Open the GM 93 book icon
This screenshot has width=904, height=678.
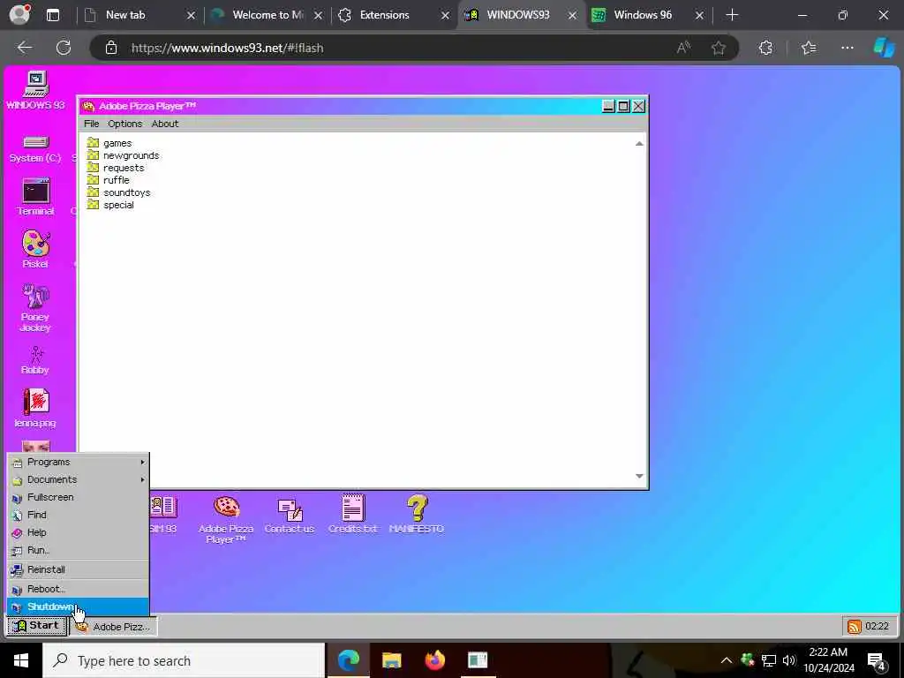point(163,514)
